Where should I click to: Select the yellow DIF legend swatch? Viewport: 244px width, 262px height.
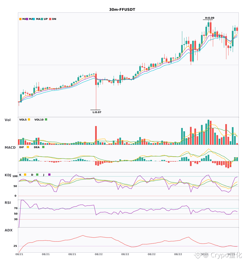coord(28,147)
